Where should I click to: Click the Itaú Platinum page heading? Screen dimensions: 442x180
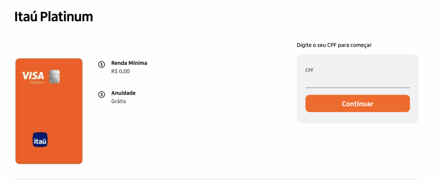[x=54, y=17]
